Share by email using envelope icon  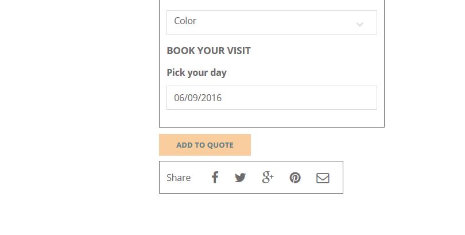(323, 178)
